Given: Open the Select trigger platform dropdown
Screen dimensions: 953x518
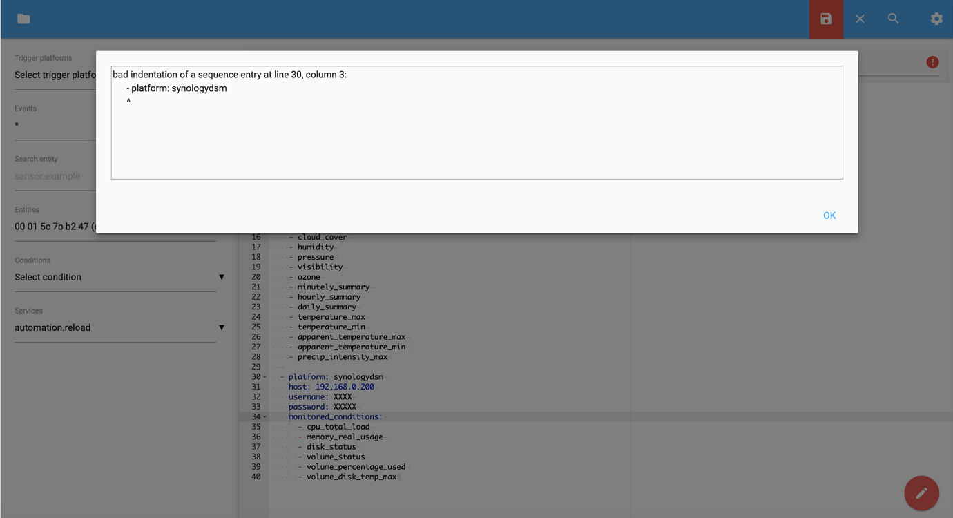Looking at the screenshot, I should click(x=55, y=75).
